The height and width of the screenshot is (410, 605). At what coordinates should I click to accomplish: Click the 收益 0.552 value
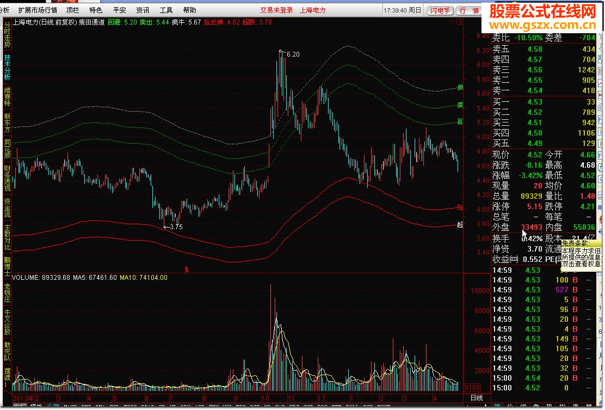(x=533, y=259)
